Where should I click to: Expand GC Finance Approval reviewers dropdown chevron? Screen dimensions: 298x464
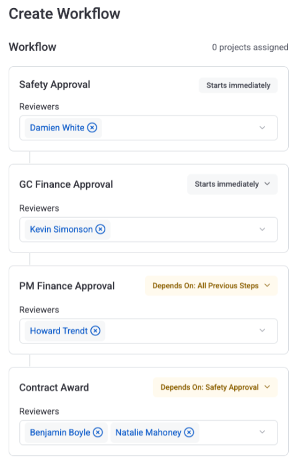(x=262, y=230)
